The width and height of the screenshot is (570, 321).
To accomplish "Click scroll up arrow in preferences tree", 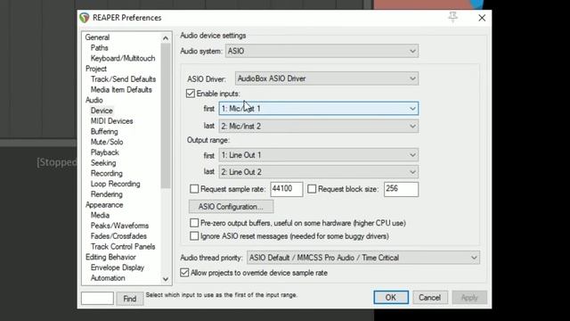I will click(x=166, y=37).
